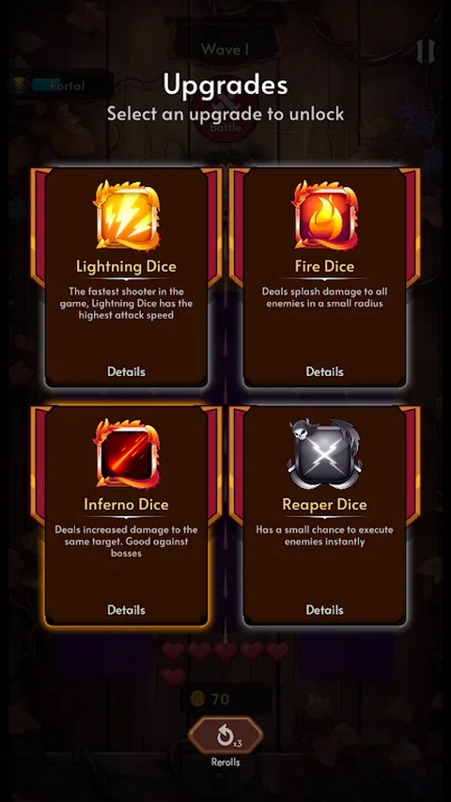Click the Lightning Dice title text
The image size is (451, 802).
[x=126, y=266]
